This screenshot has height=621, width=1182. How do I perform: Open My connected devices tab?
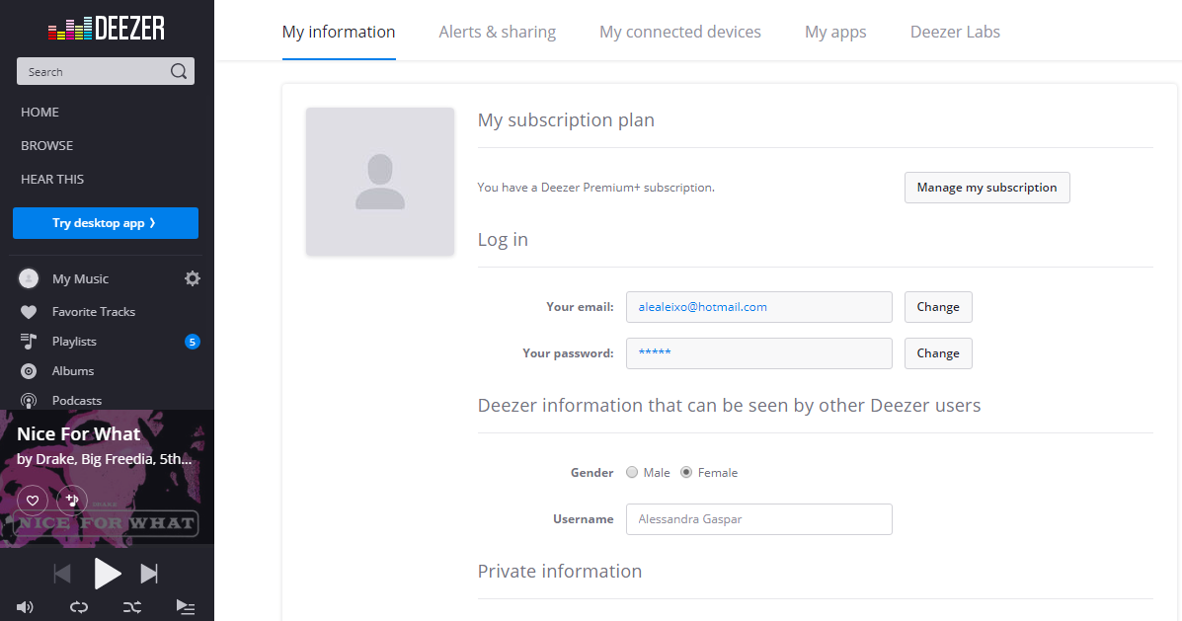click(680, 32)
